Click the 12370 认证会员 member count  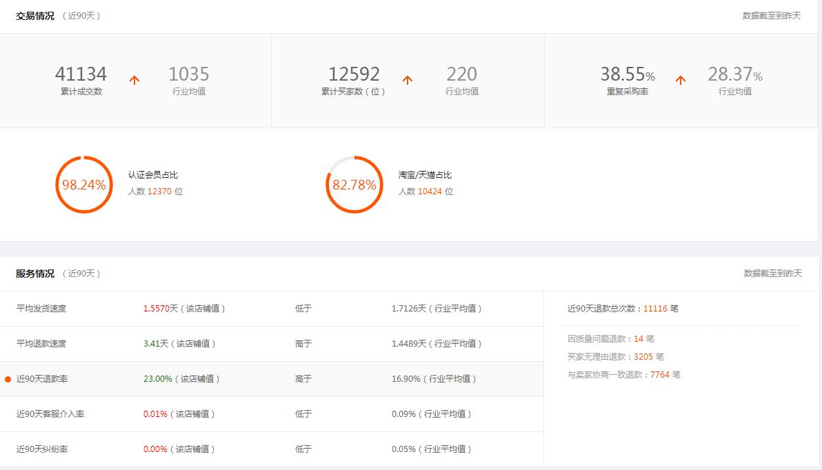tap(160, 192)
